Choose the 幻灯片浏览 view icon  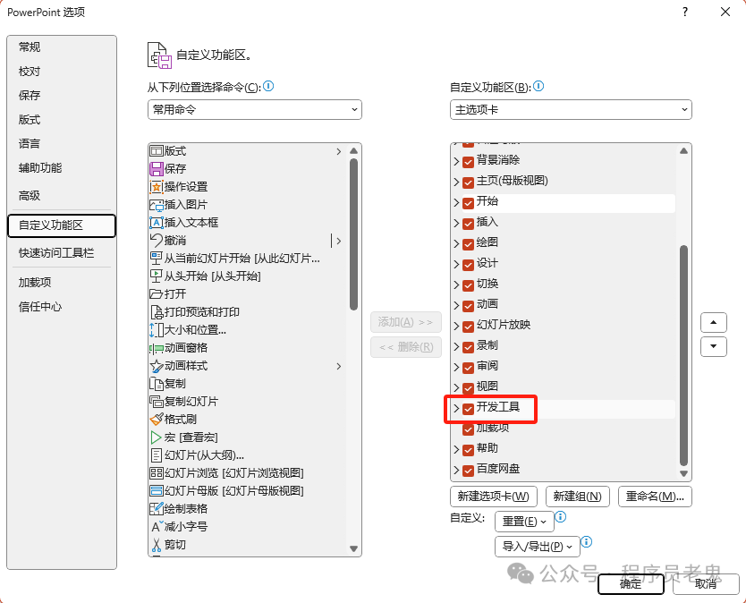pos(157,473)
